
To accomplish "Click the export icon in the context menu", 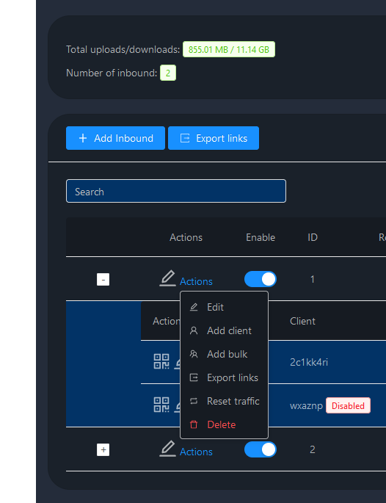I will tap(194, 377).
